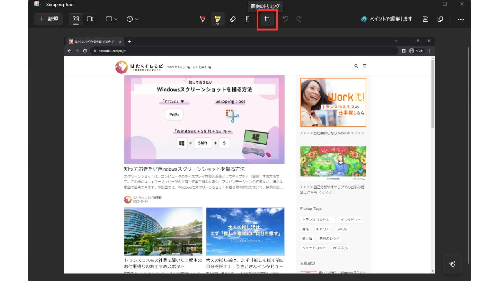This screenshot has width=499, height=281.
Task: Click the 桜の相談室 banner image
Action: (x=333, y=164)
